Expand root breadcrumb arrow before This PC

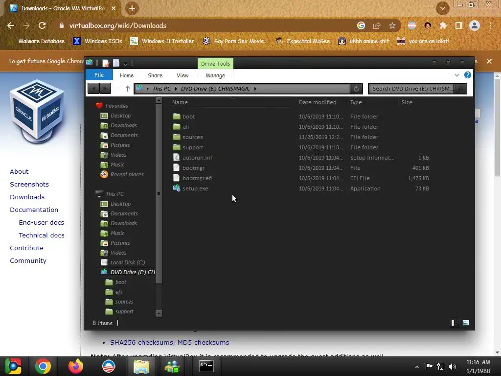pyautogui.click(x=148, y=89)
